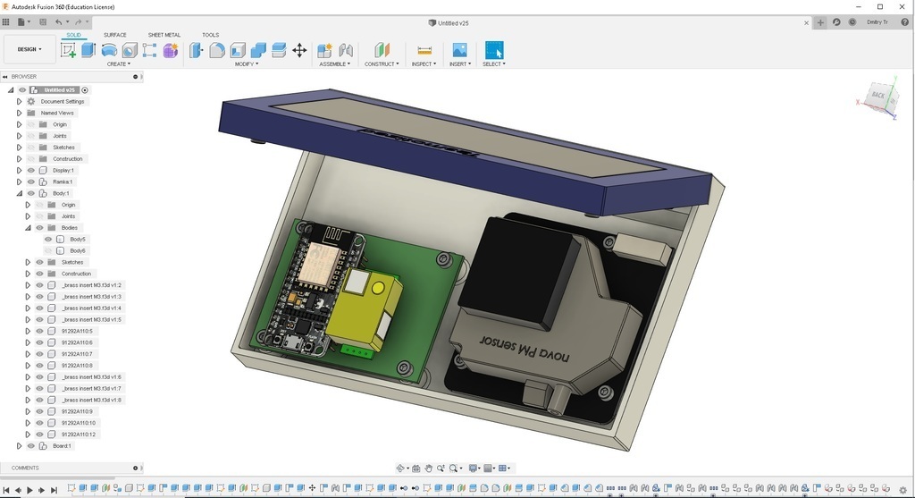The image size is (915, 498).
Task: Click the Measure icon above Inspect
Action: coord(424,50)
